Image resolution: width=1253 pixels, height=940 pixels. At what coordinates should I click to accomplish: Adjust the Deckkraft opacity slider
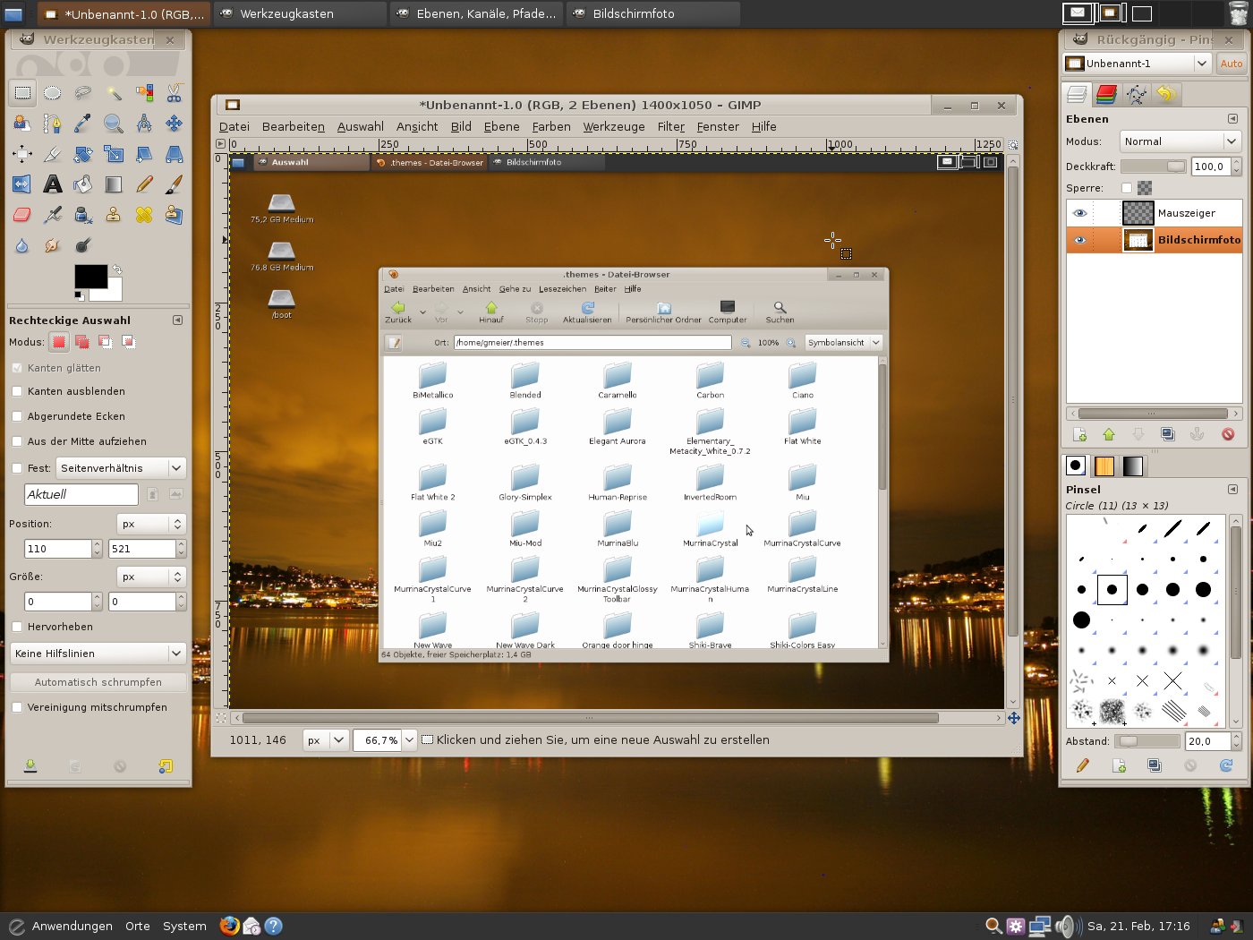(1153, 167)
